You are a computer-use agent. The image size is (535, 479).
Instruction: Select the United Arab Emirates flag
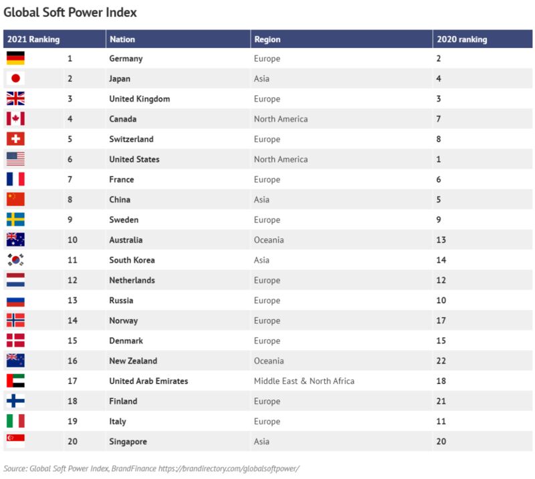tap(15, 381)
